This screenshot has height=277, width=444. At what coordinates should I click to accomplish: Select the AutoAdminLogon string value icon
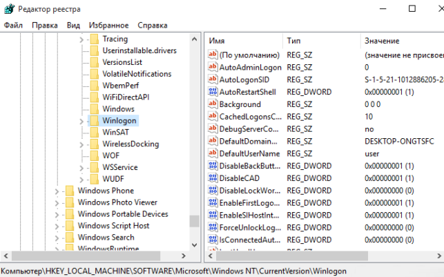click(213, 67)
